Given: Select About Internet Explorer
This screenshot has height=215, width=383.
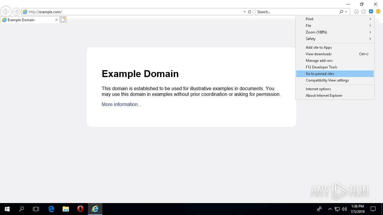Looking at the screenshot, I should pos(335,96).
